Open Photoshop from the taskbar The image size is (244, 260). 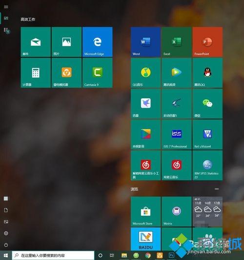171,255
